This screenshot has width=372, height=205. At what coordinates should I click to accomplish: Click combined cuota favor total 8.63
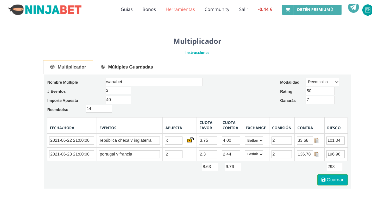click(210, 167)
